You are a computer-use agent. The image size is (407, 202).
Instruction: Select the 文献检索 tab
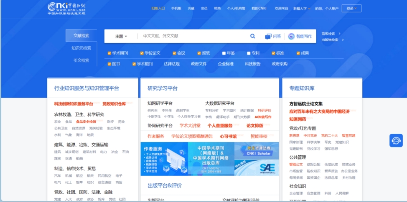81,36
